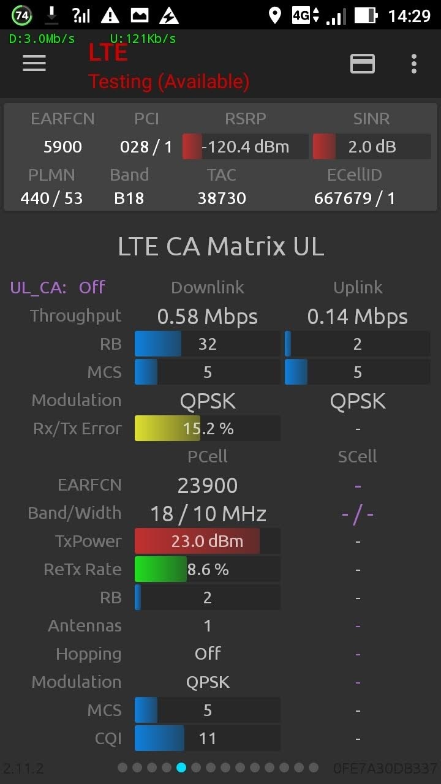This screenshot has height=784, width=441.
Task: Open the three-dot overflow menu
Action: click(x=414, y=64)
